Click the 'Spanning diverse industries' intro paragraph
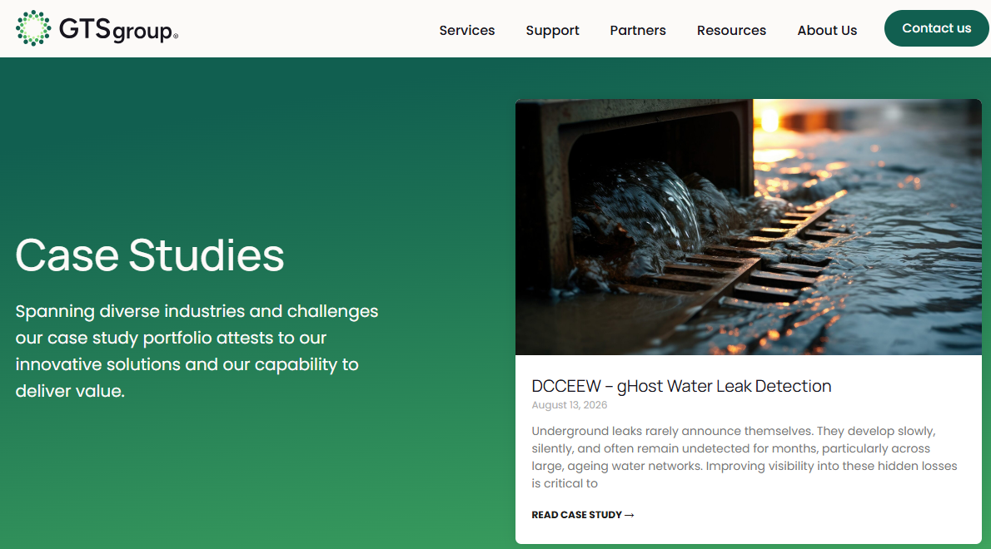The height and width of the screenshot is (549, 991). point(197,351)
